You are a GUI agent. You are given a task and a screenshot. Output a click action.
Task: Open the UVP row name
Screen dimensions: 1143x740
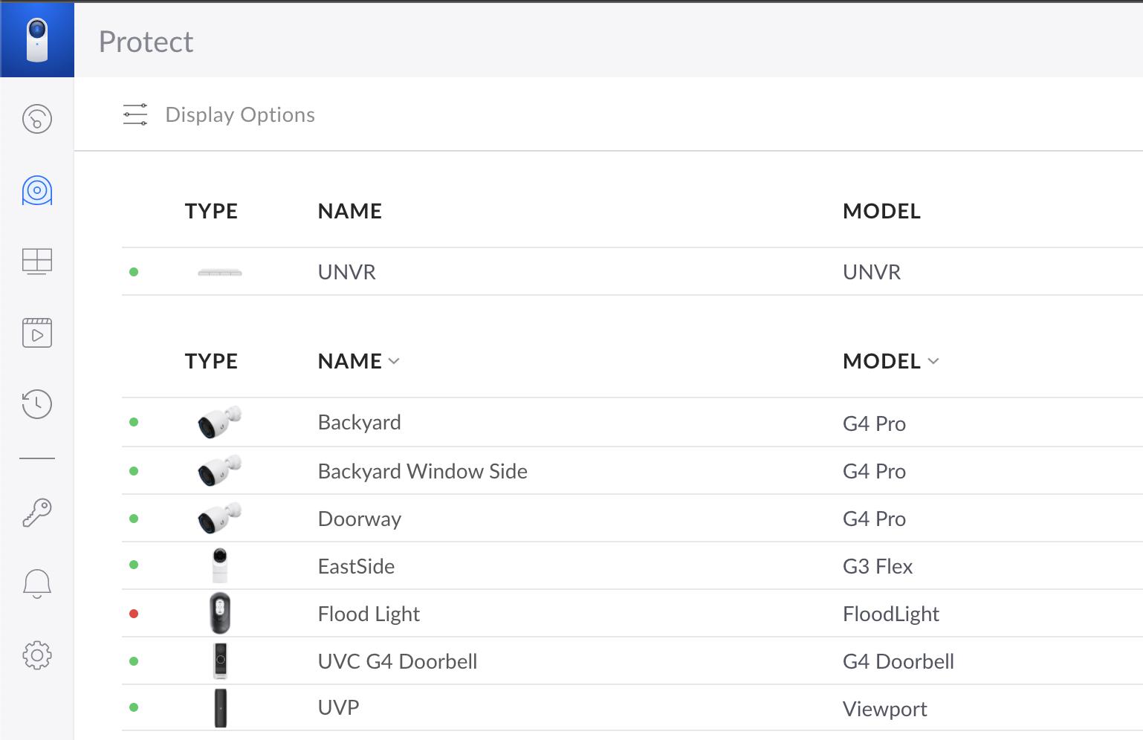point(338,707)
